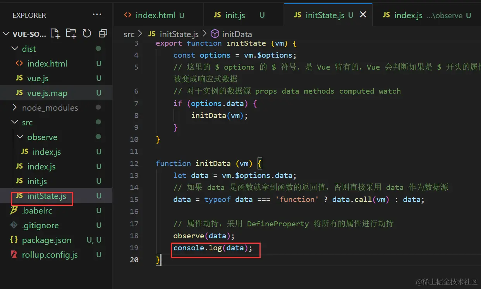This screenshot has width=481, height=289.
Task: Place cursor on console.log(data); line
Action: (213, 248)
